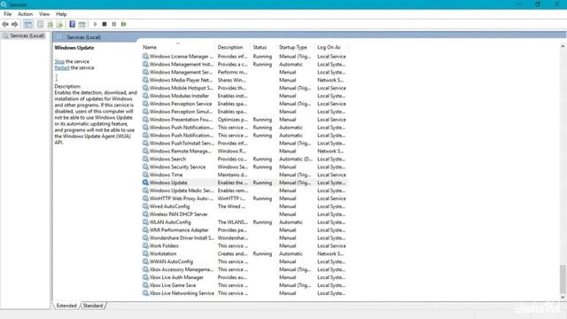Click the vertical scrollbar thumb
567x319 pixels.
(563, 279)
